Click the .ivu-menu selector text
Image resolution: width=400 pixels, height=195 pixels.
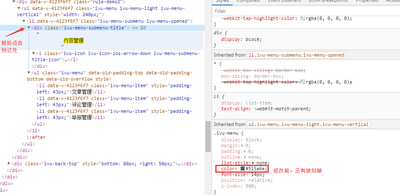(226, 133)
